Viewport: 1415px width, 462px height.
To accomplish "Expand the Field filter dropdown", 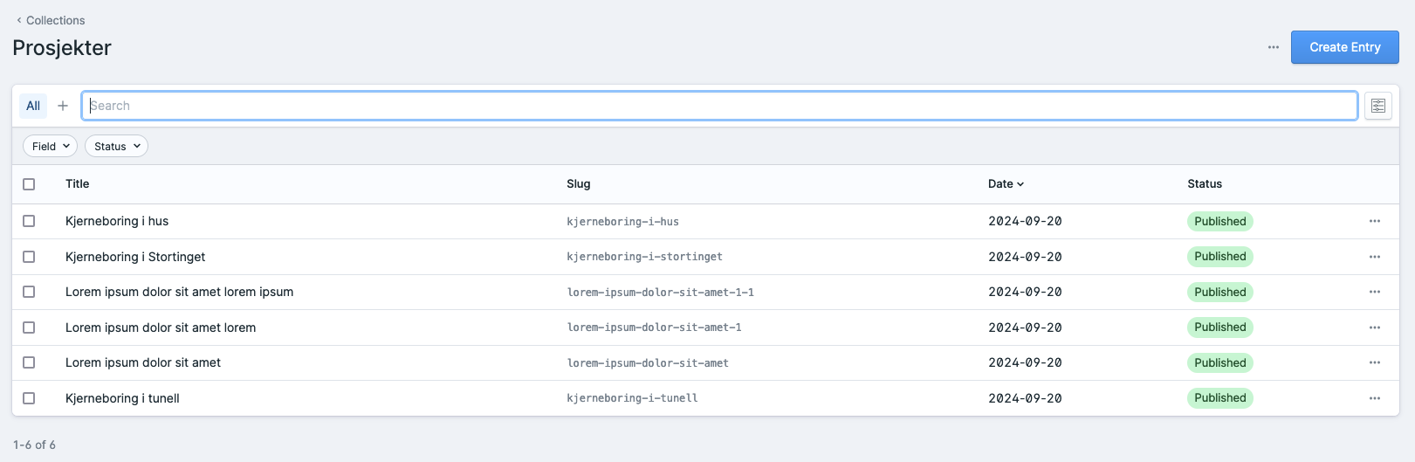I will click(51, 146).
